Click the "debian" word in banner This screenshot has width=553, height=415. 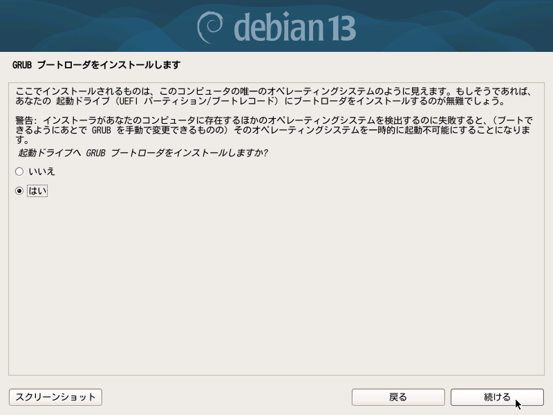click(x=279, y=27)
